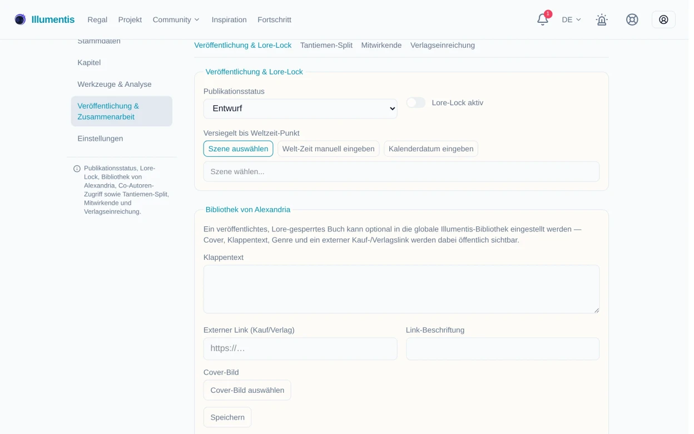
Task: Select the Szene auswählen option
Action: coord(238,149)
